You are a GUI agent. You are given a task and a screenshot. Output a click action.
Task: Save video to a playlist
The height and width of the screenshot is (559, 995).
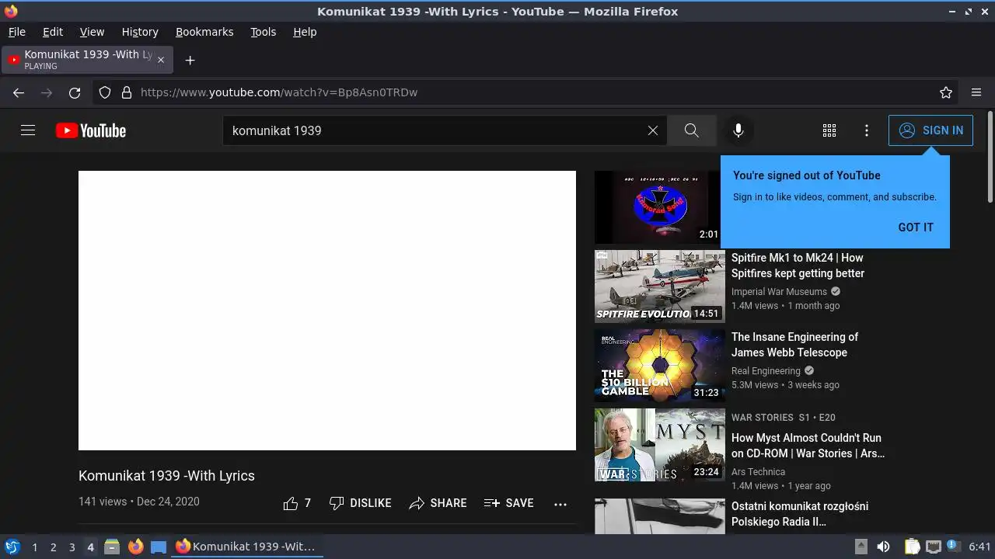coord(509,503)
